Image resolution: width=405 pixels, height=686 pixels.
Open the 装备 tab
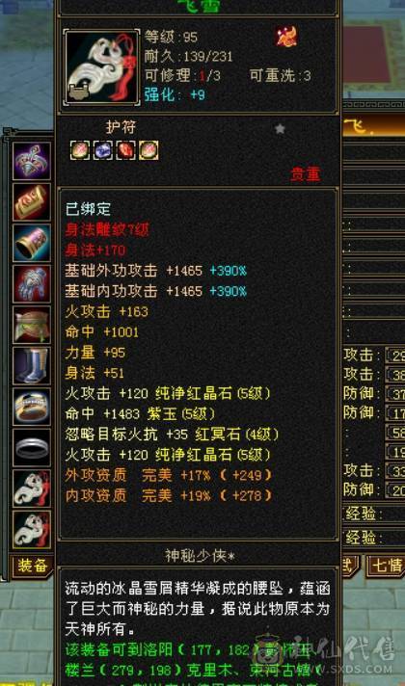coord(32,566)
